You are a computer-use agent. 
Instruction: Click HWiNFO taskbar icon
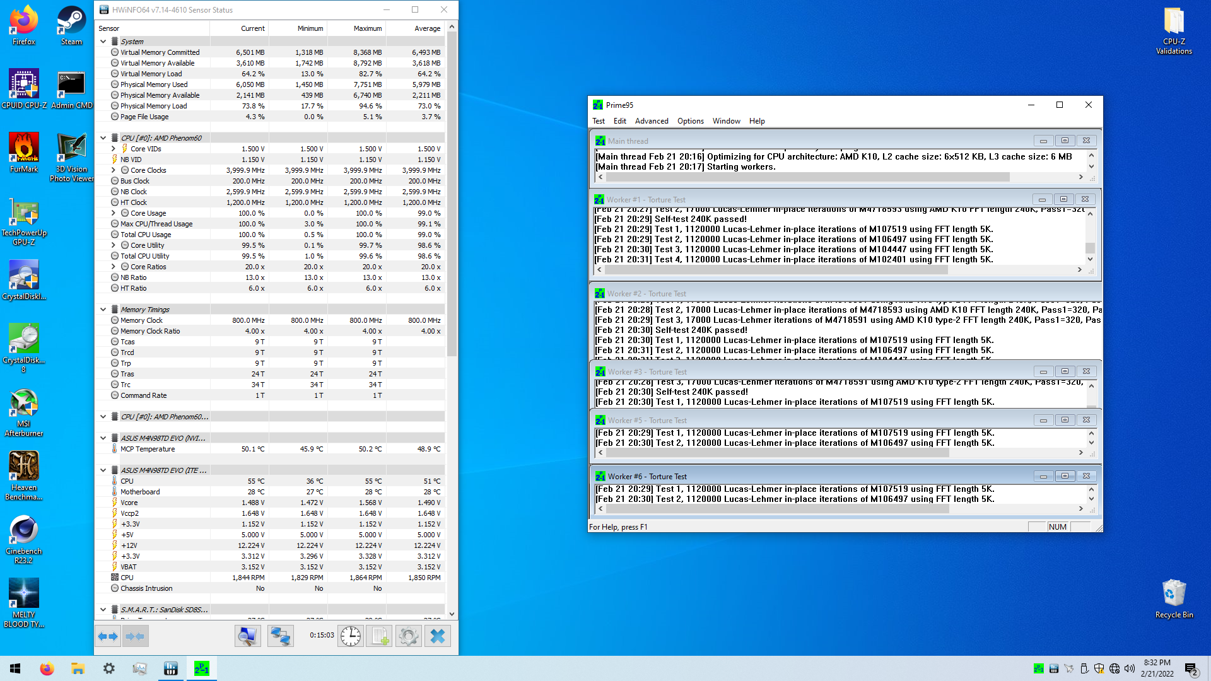pos(170,668)
